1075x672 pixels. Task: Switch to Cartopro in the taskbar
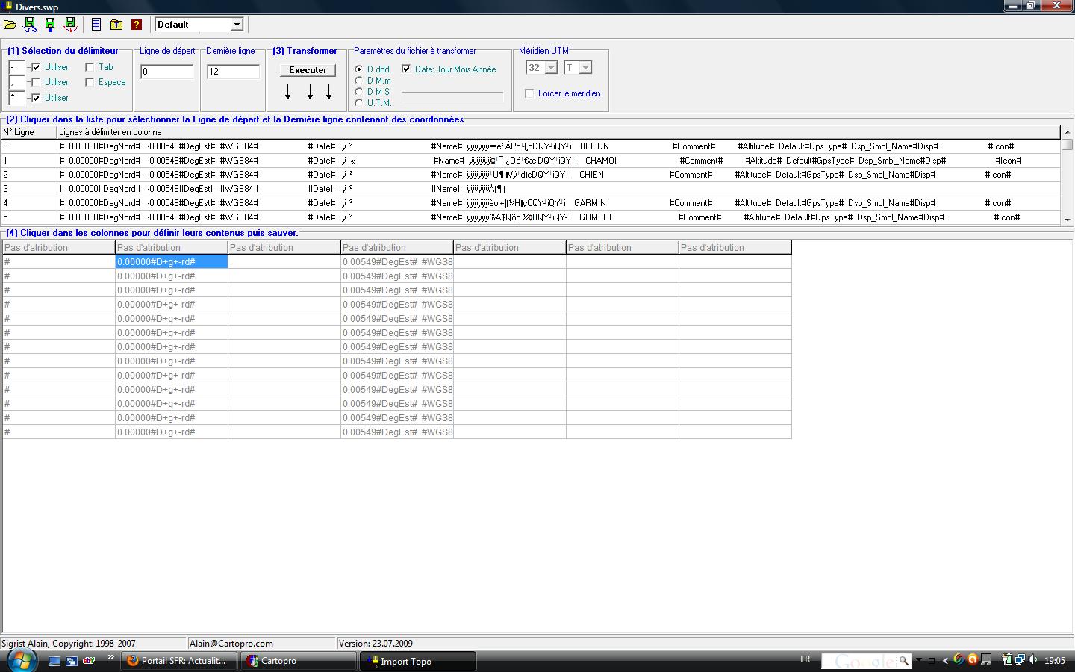point(300,661)
